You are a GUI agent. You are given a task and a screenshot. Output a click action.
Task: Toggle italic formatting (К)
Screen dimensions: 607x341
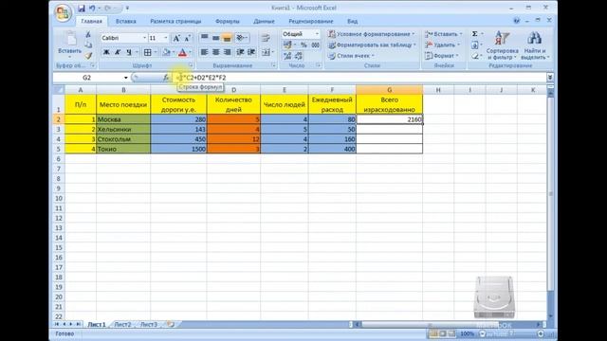pyautogui.click(x=118, y=52)
